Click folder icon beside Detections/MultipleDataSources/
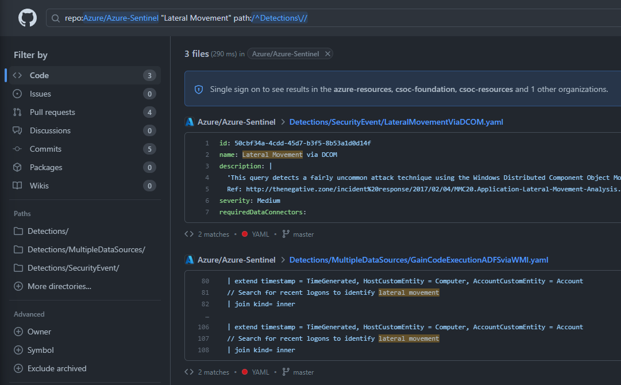Viewport: 621px width, 385px height. (18, 249)
